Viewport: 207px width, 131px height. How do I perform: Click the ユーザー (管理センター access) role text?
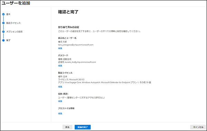click(x=81, y=97)
